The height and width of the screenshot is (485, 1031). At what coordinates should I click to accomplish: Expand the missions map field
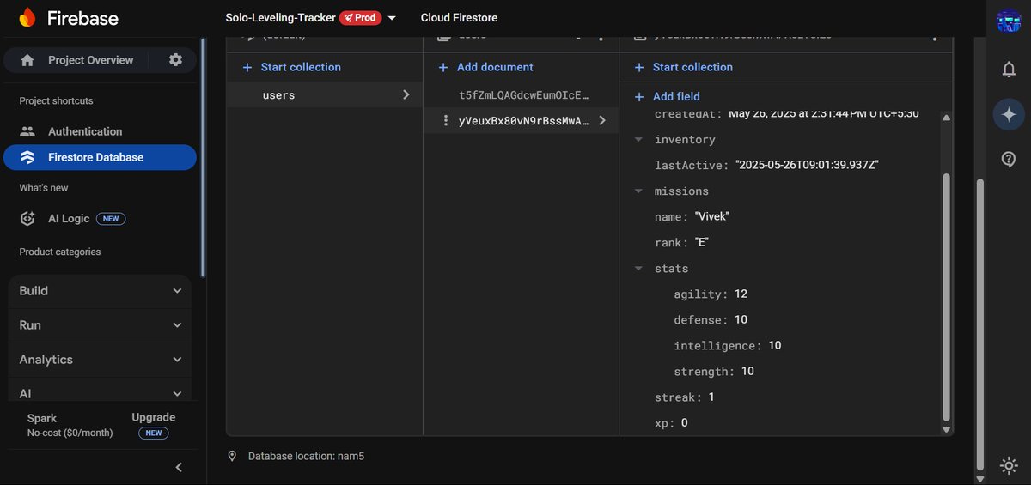[638, 191]
